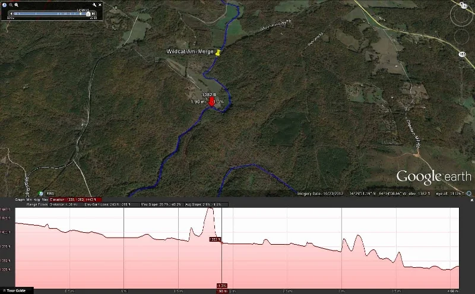The height and width of the screenshot is (294, 475).
Task: Click the 1993 historical imagery button
Action: coord(50,194)
